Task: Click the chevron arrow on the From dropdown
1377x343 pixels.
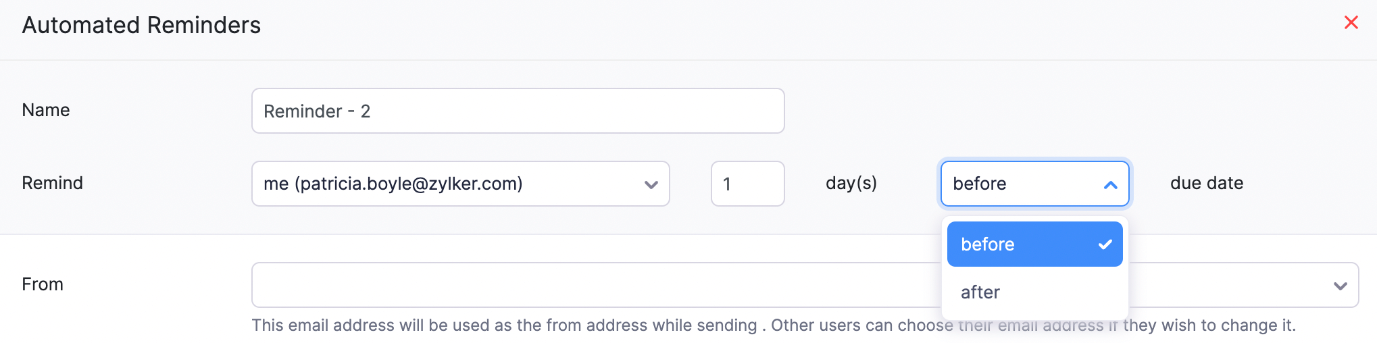Action: point(1341,286)
